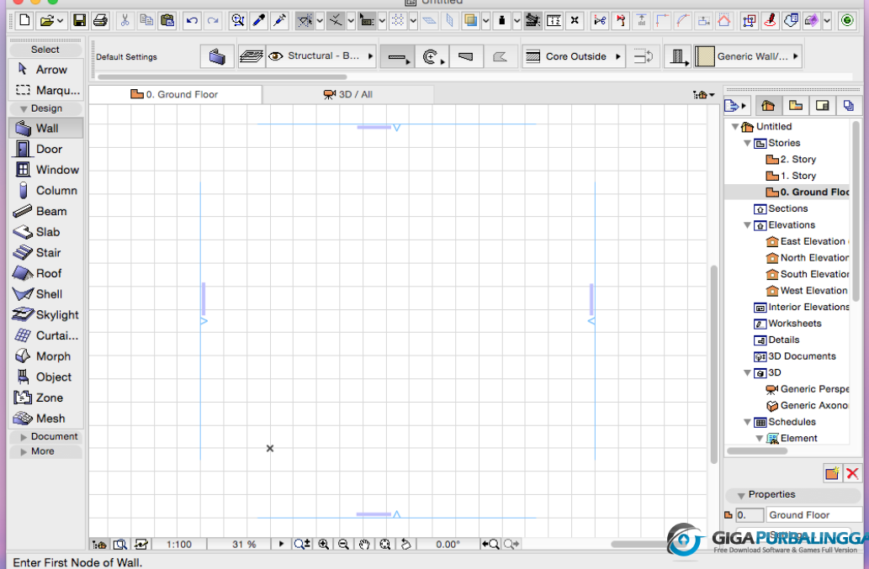Switch navigator to View Map
Screen dimensions: 869x569
(x=795, y=105)
